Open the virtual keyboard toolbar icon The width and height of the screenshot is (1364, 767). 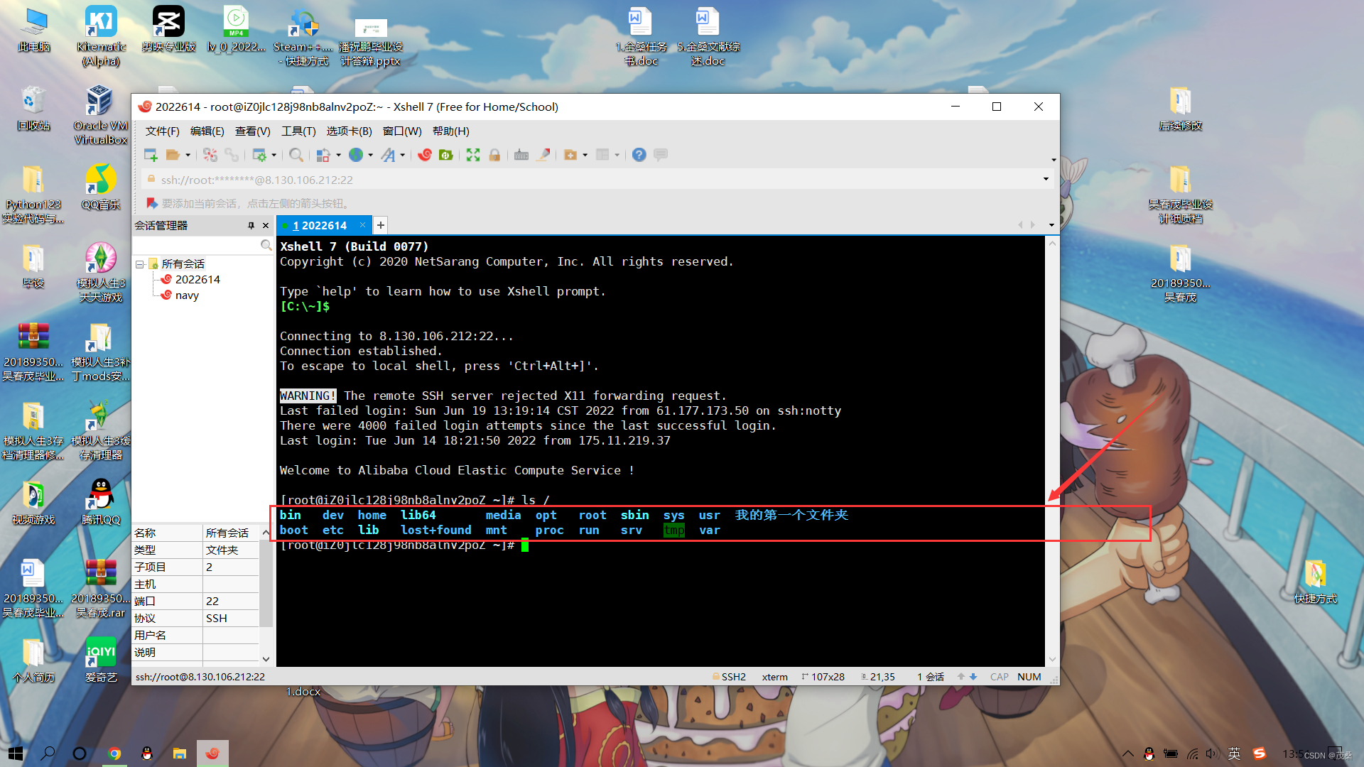[x=521, y=155]
